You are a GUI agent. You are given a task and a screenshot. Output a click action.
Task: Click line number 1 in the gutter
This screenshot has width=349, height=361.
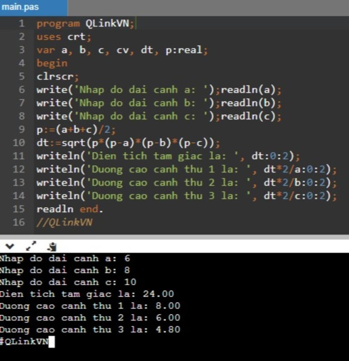tap(21, 24)
